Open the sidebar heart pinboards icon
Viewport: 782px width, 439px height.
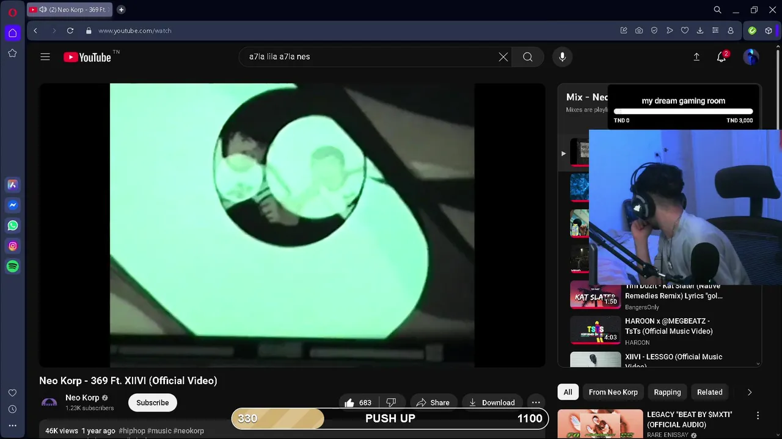point(12,393)
